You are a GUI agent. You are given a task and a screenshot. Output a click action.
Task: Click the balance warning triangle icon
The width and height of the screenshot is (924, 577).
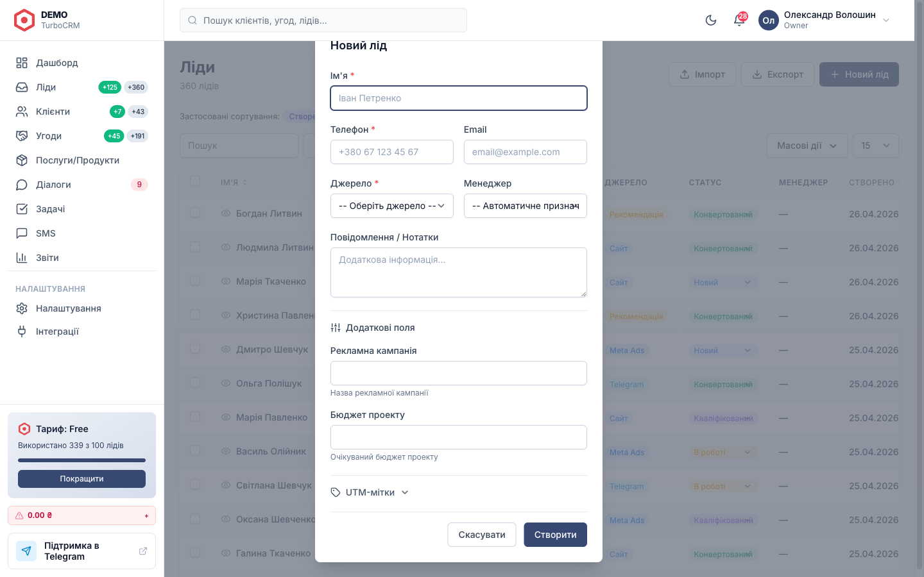(19, 515)
